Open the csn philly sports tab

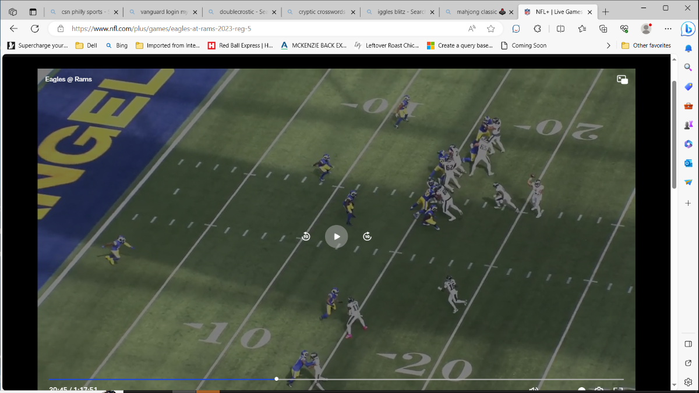click(83, 12)
